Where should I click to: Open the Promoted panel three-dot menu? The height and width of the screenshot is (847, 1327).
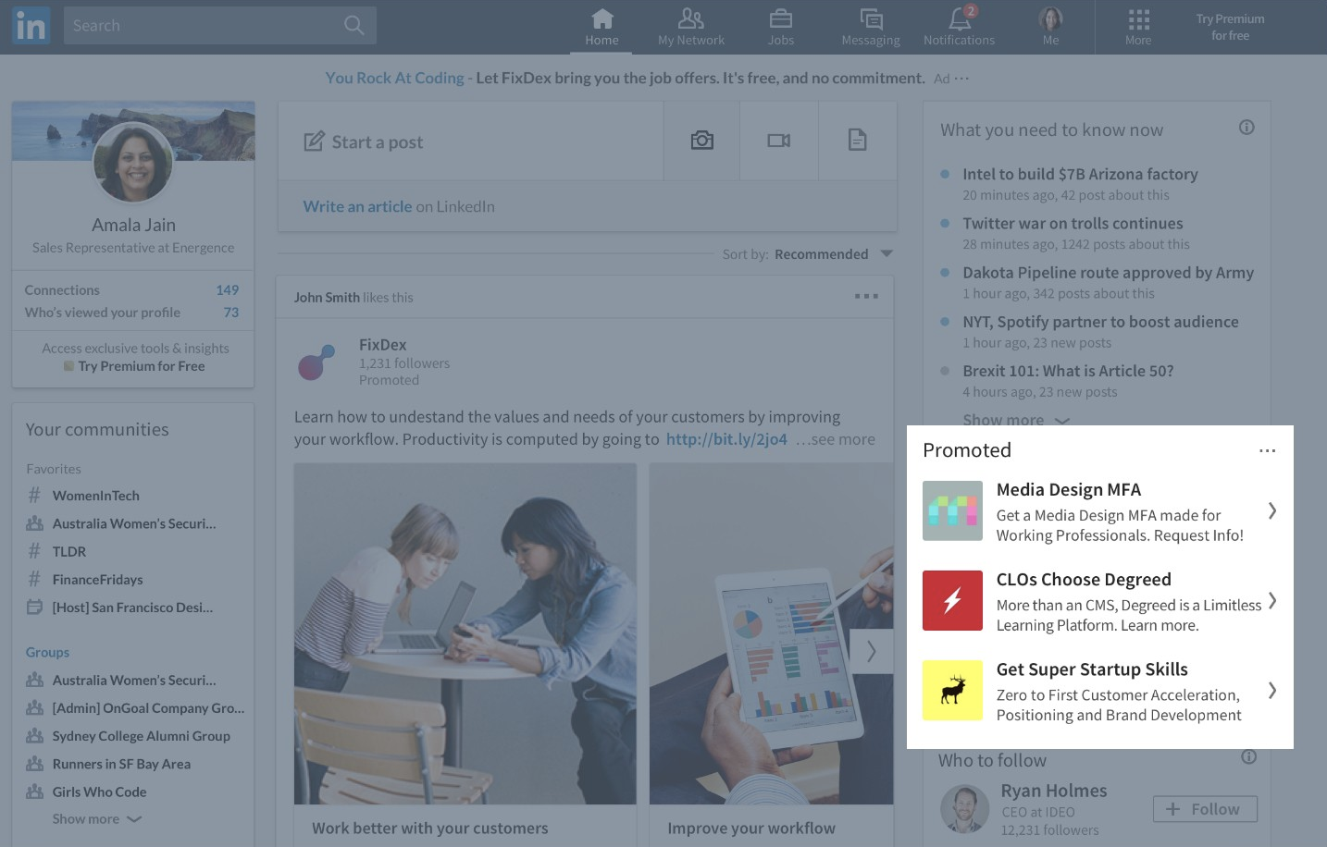(1267, 450)
